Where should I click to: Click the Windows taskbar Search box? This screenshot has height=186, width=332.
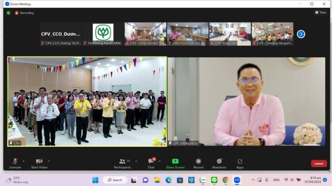coord(115,180)
